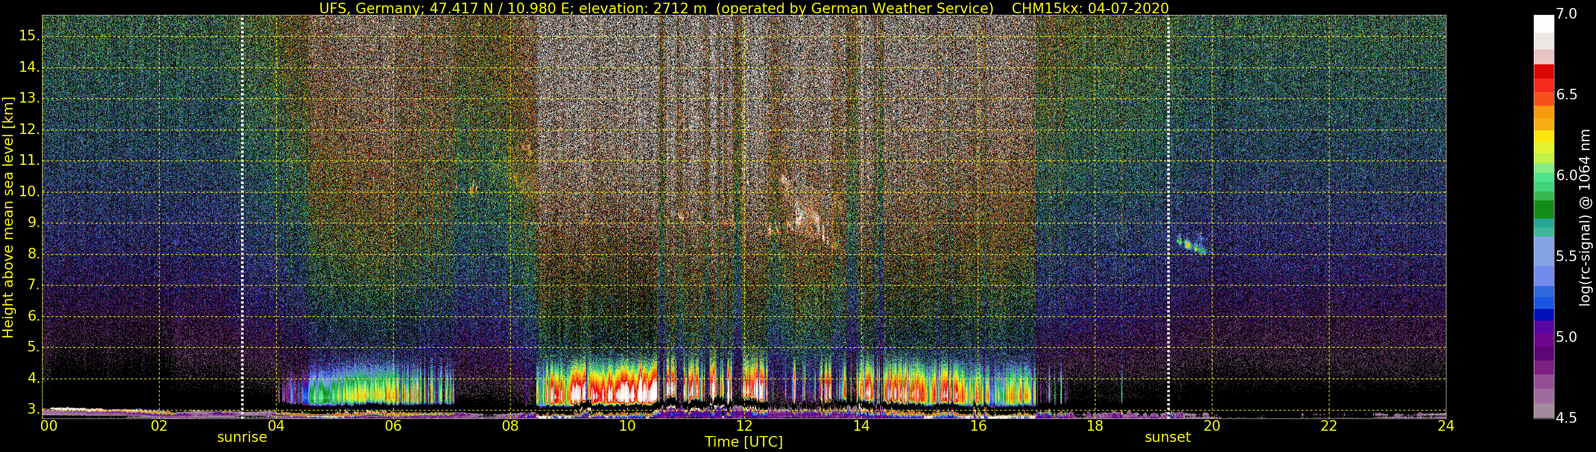Screen dimensions: 1596x452
Task: Click the 'Height above mean sea level [km]' label
Action: 8,217
